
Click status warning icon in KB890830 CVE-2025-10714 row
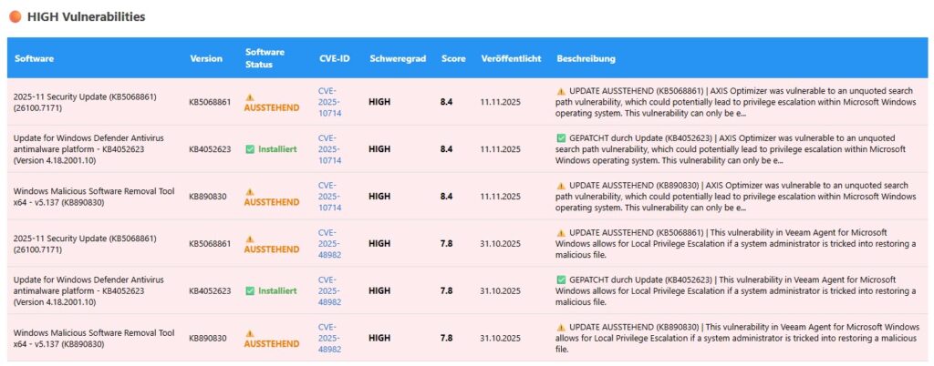[x=250, y=191]
